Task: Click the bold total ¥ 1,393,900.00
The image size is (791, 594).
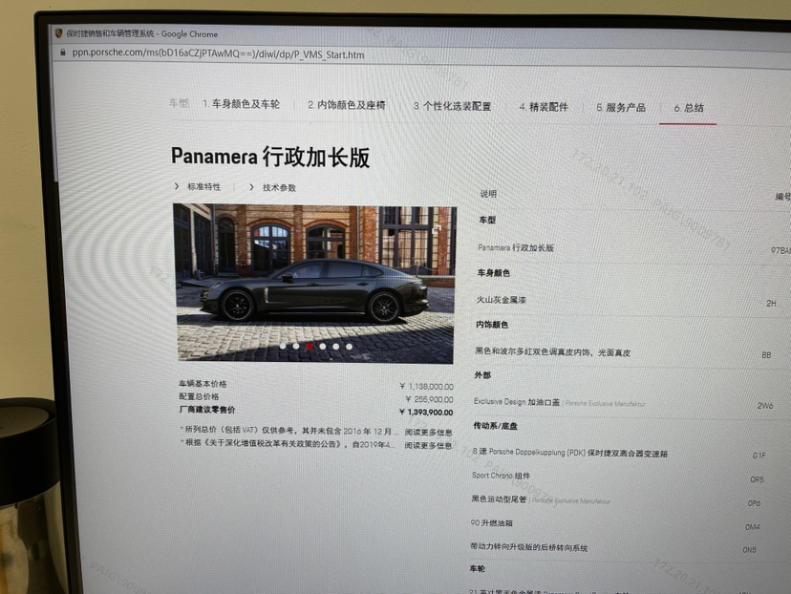Action: tap(426, 412)
